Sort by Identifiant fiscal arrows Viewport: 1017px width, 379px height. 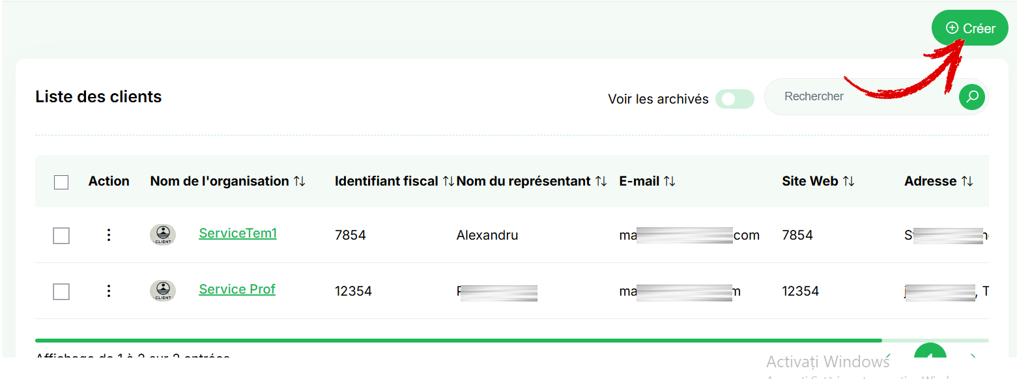tap(448, 181)
